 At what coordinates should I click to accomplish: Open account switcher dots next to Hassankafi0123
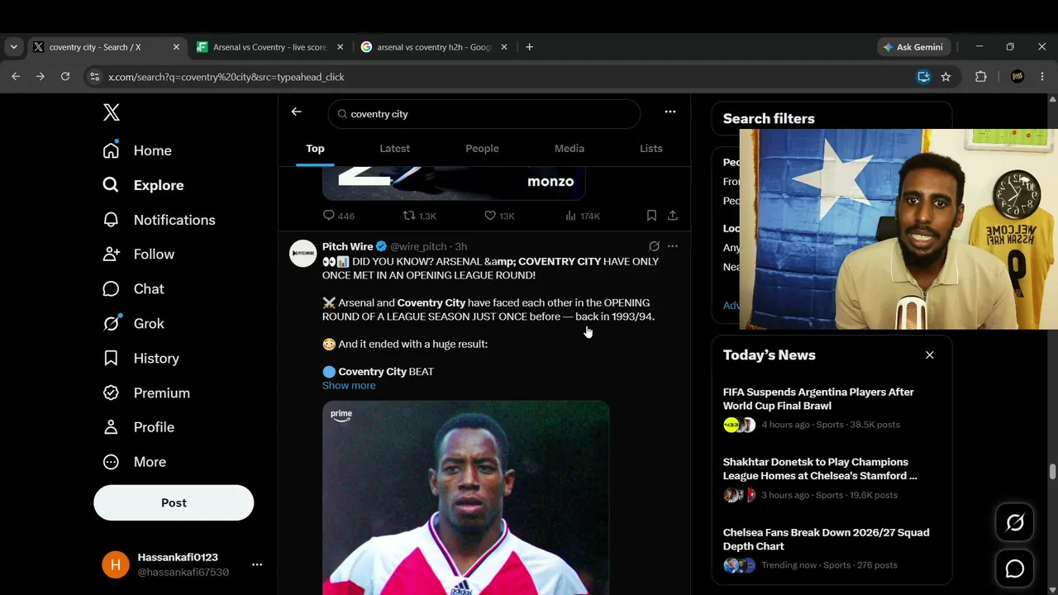257,564
